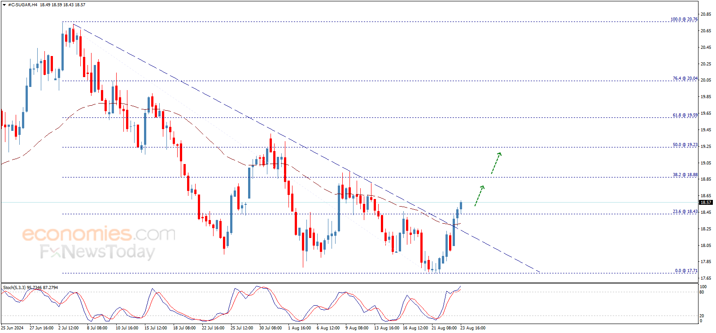Select the 50.0 @ 19.23 Fibonacci label
This screenshot has width=716, height=333.
[685, 145]
